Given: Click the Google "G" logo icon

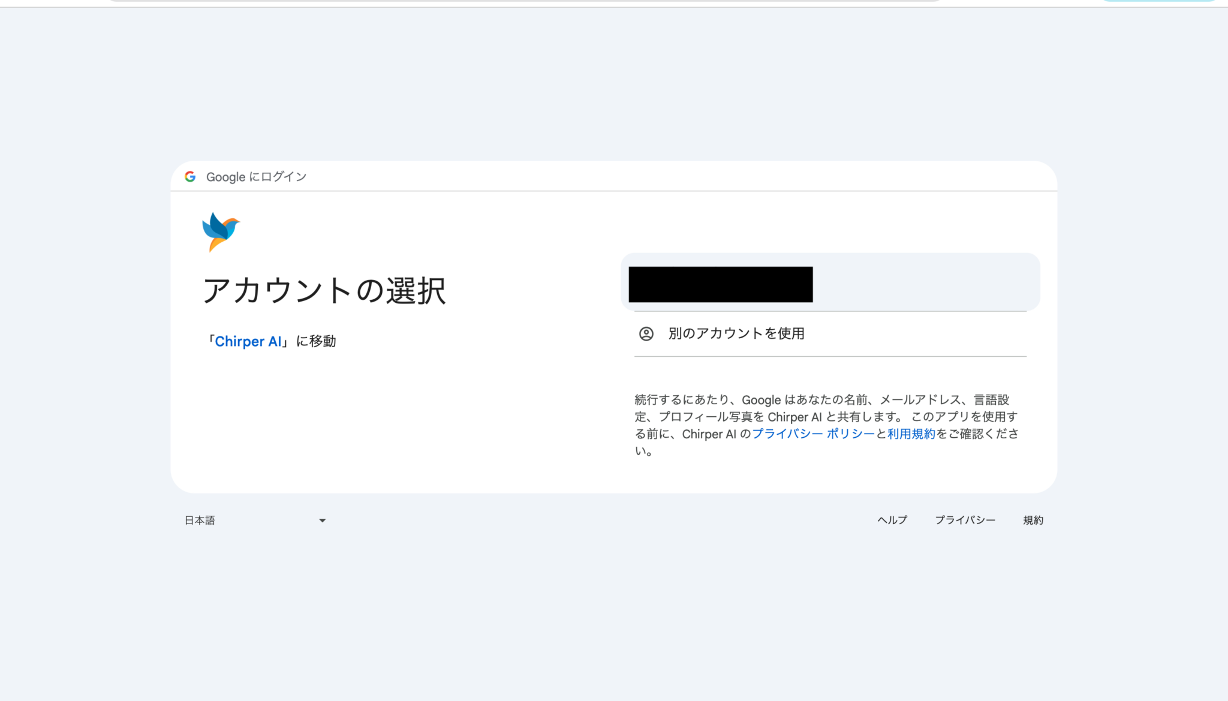Looking at the screenshot, I should click(x=190, y=176).
